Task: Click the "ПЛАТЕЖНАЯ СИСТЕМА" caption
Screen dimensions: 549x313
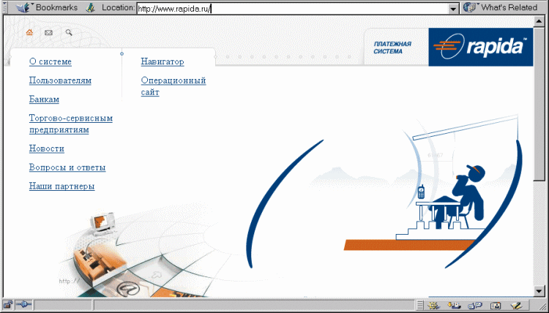Action: click(x=392, y=48)
